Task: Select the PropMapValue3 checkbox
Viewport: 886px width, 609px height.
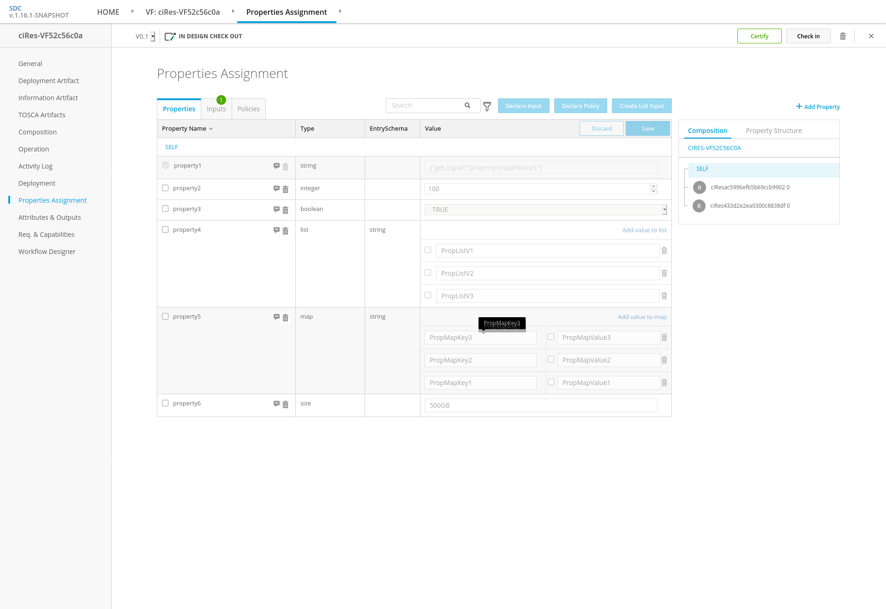Action: (x=551, y=337)
